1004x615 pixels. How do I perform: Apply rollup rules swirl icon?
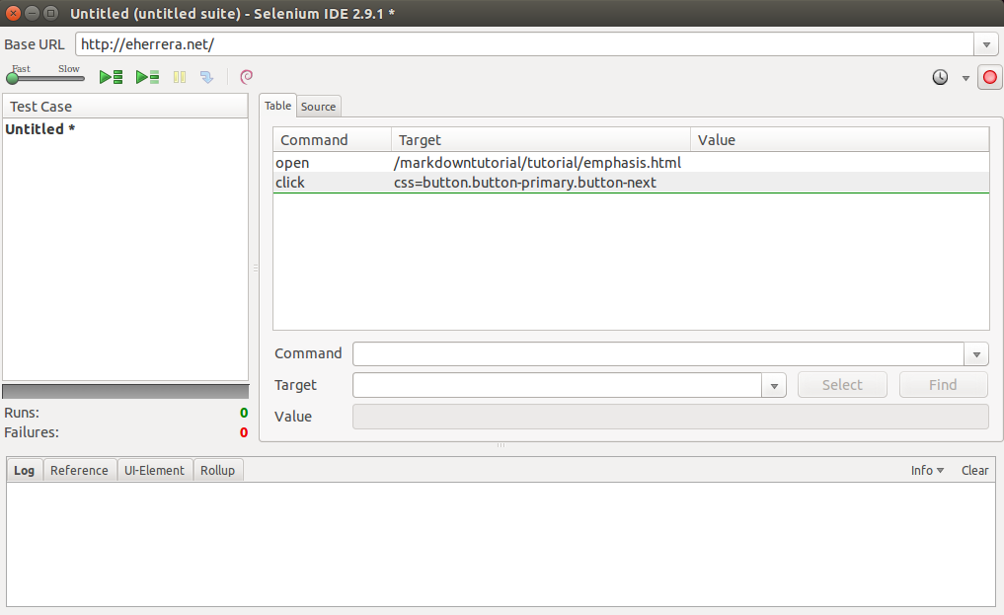[x=246, y=77]
